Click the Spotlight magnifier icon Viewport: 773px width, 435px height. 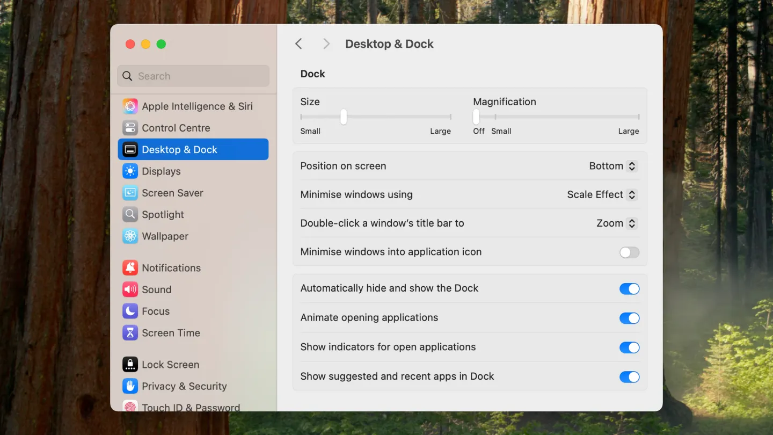130,214
